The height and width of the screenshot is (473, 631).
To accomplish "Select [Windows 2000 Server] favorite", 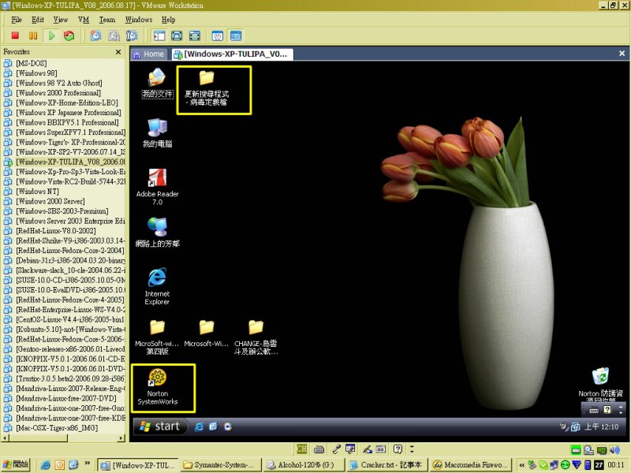I will (x=50, y=201).
